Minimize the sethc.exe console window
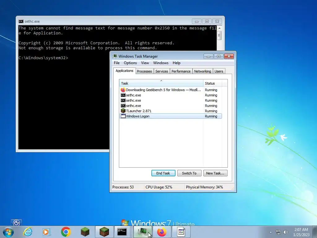The image size is (317, 238). tap(197, 21)
